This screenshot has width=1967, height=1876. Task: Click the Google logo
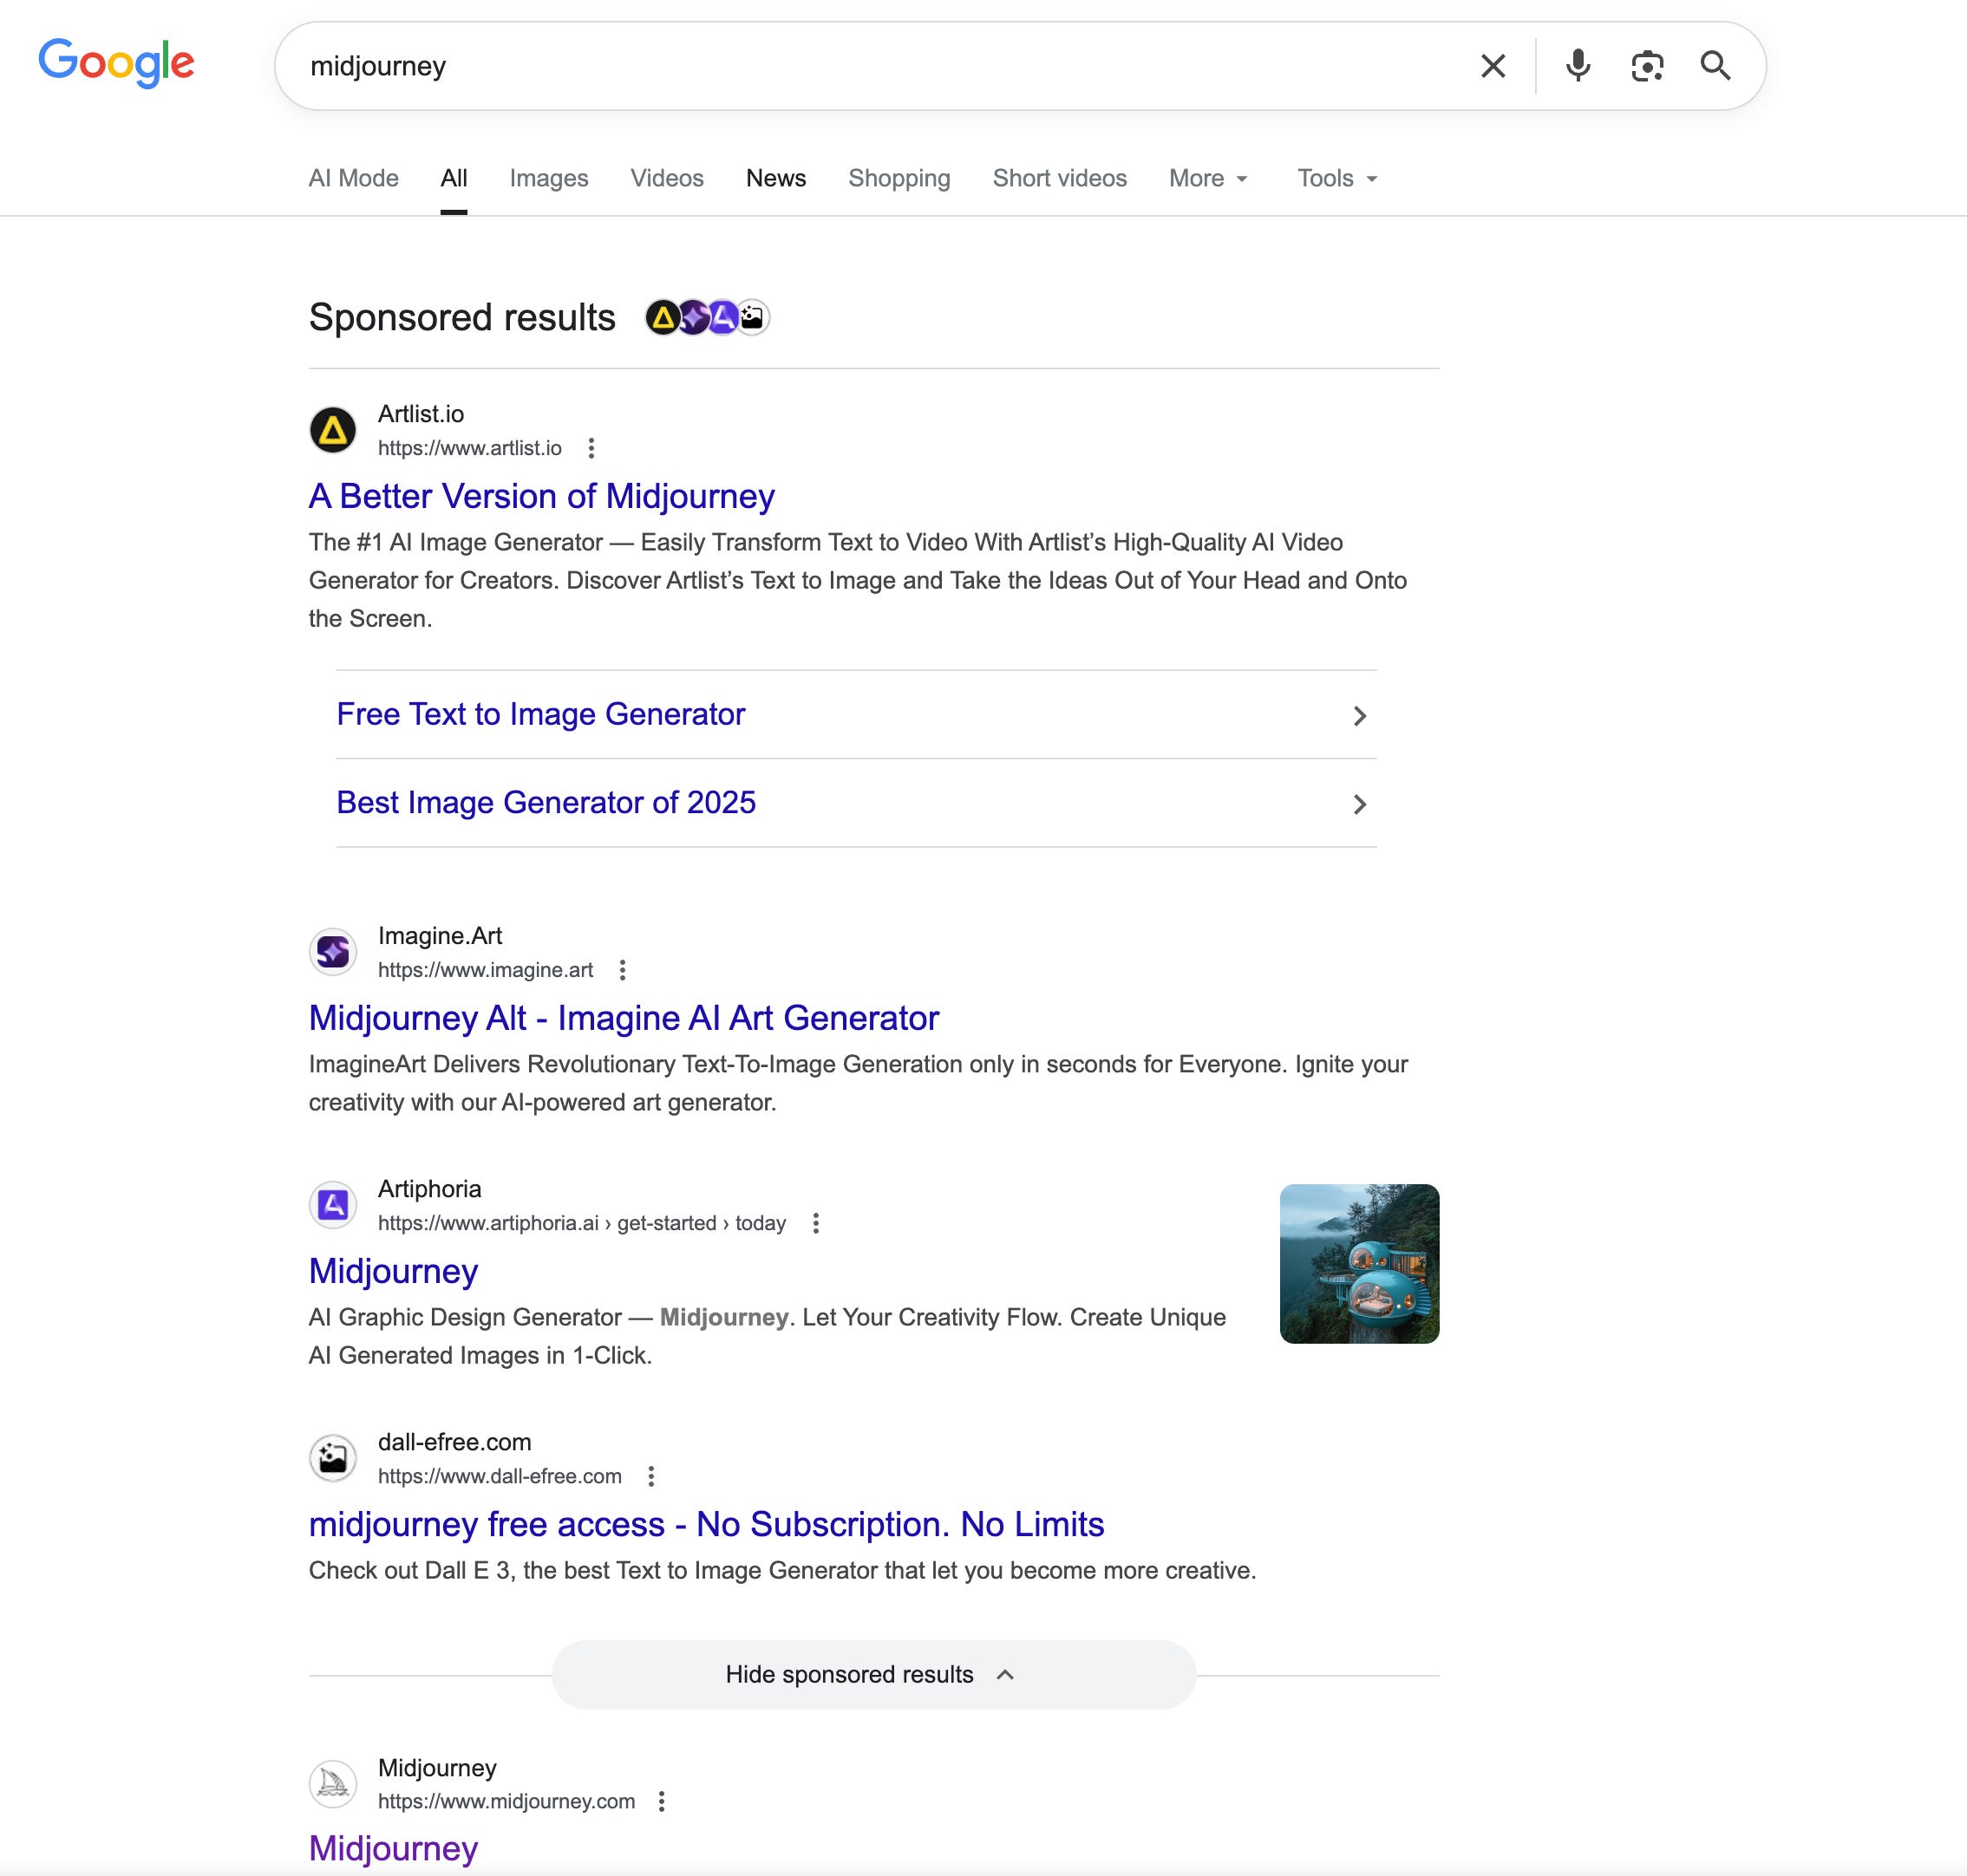point(116,63)
